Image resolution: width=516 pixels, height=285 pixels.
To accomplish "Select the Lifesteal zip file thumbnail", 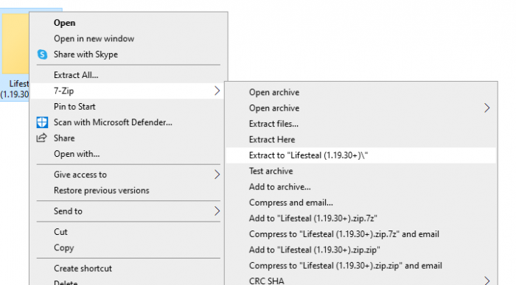I will 15,43.
